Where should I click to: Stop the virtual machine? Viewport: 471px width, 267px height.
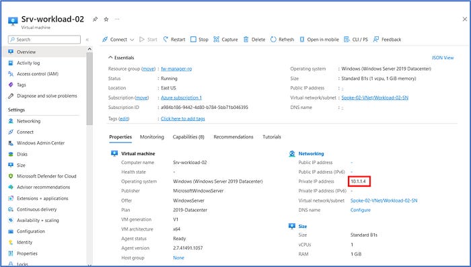199,40
